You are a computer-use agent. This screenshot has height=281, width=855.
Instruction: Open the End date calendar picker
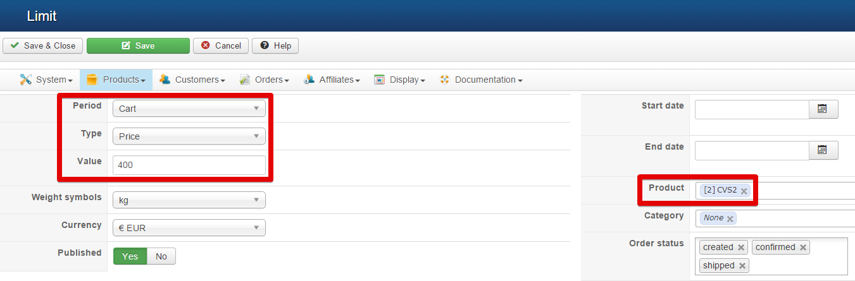pyautogui.click(x=823, y=150)
